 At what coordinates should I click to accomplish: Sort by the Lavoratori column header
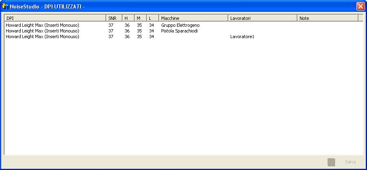(x=262, y=18)
